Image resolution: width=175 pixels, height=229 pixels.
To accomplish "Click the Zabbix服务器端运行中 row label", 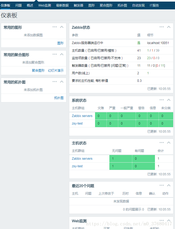I will pos(87,43).
